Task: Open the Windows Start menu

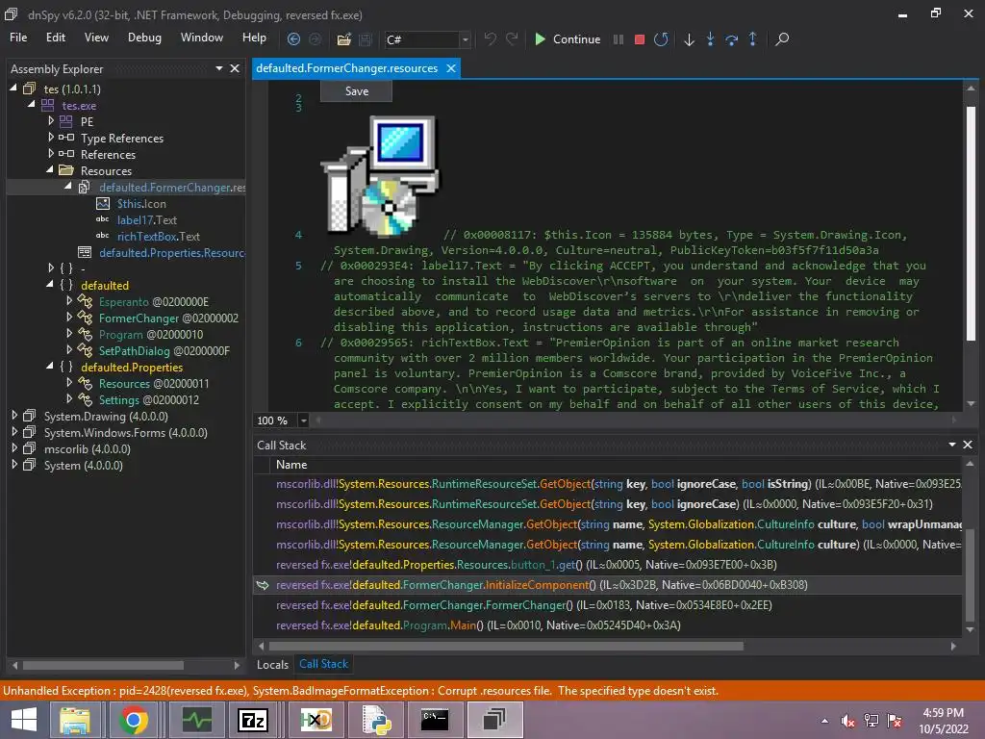Action: click(24, 720)
